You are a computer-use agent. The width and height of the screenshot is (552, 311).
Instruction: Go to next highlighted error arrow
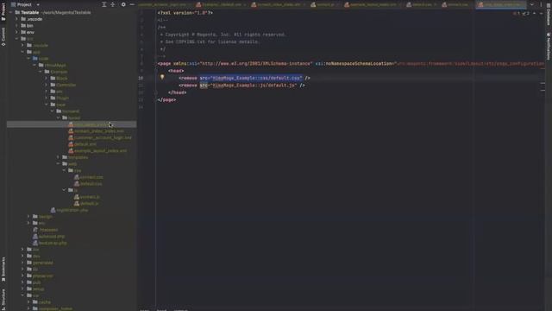click(541, 14)
